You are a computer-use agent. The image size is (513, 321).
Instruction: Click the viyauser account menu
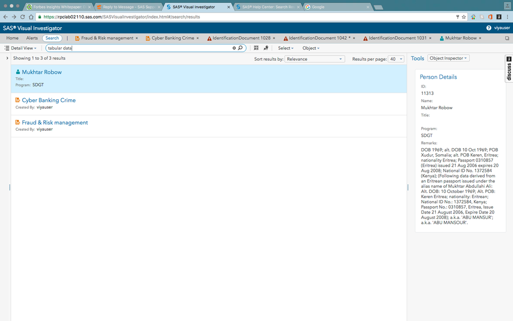click(x=502, y=28)
